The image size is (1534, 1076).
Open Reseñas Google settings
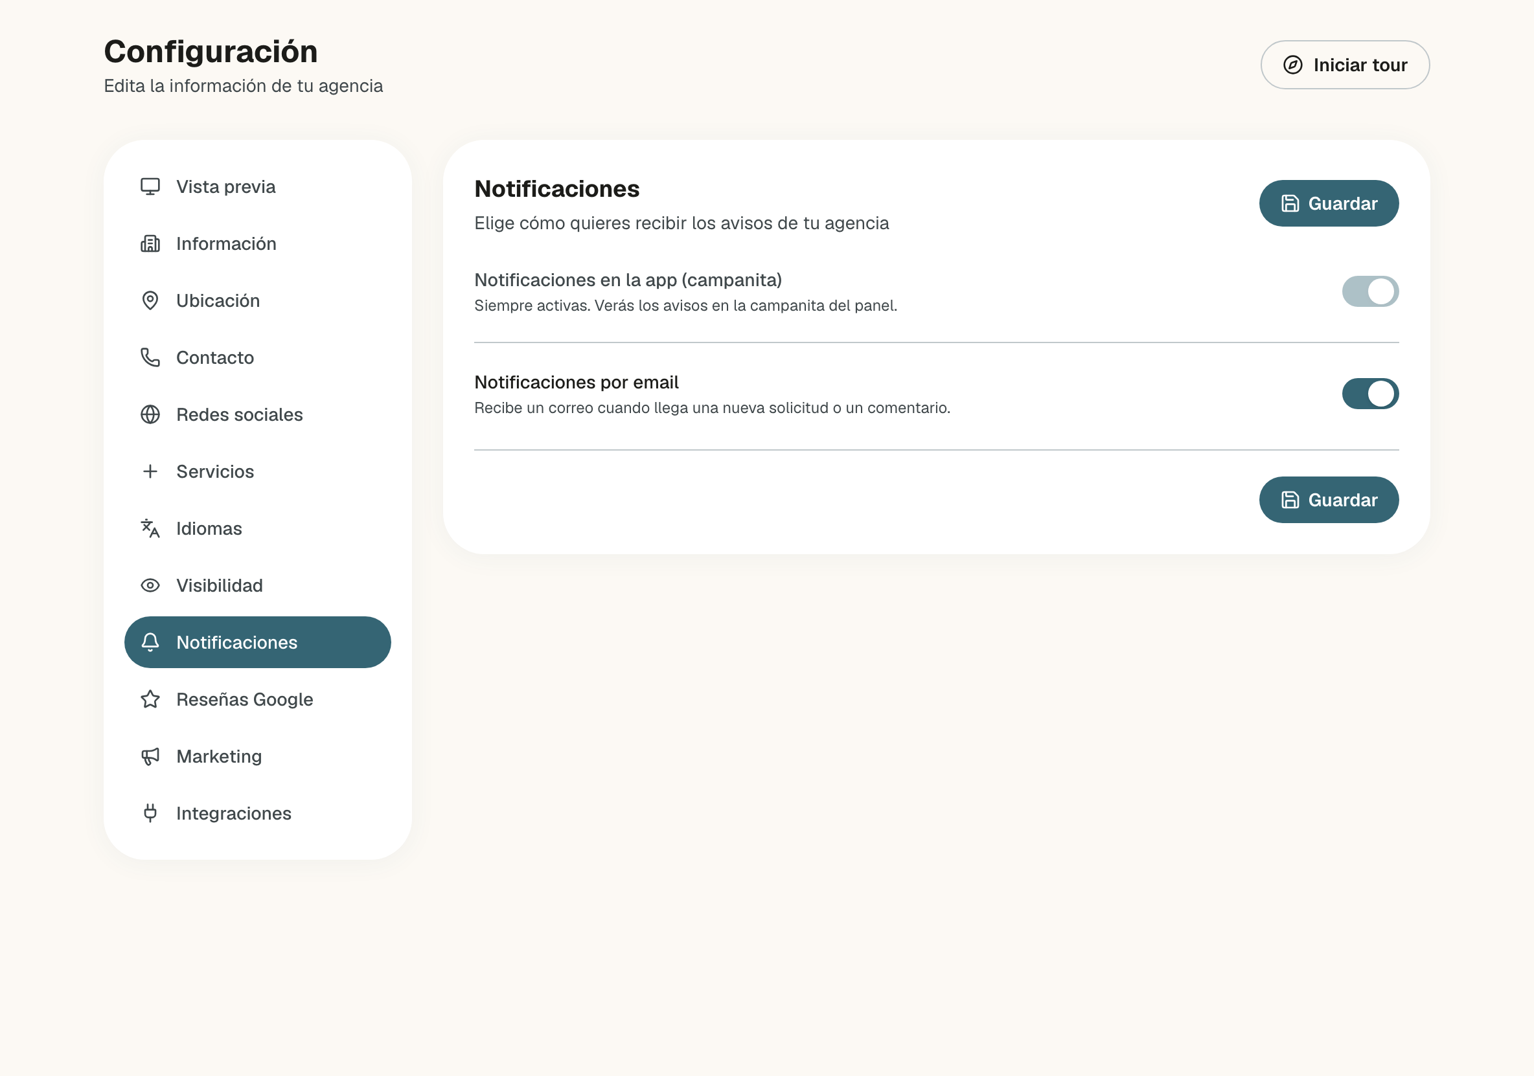click(257, 699)
